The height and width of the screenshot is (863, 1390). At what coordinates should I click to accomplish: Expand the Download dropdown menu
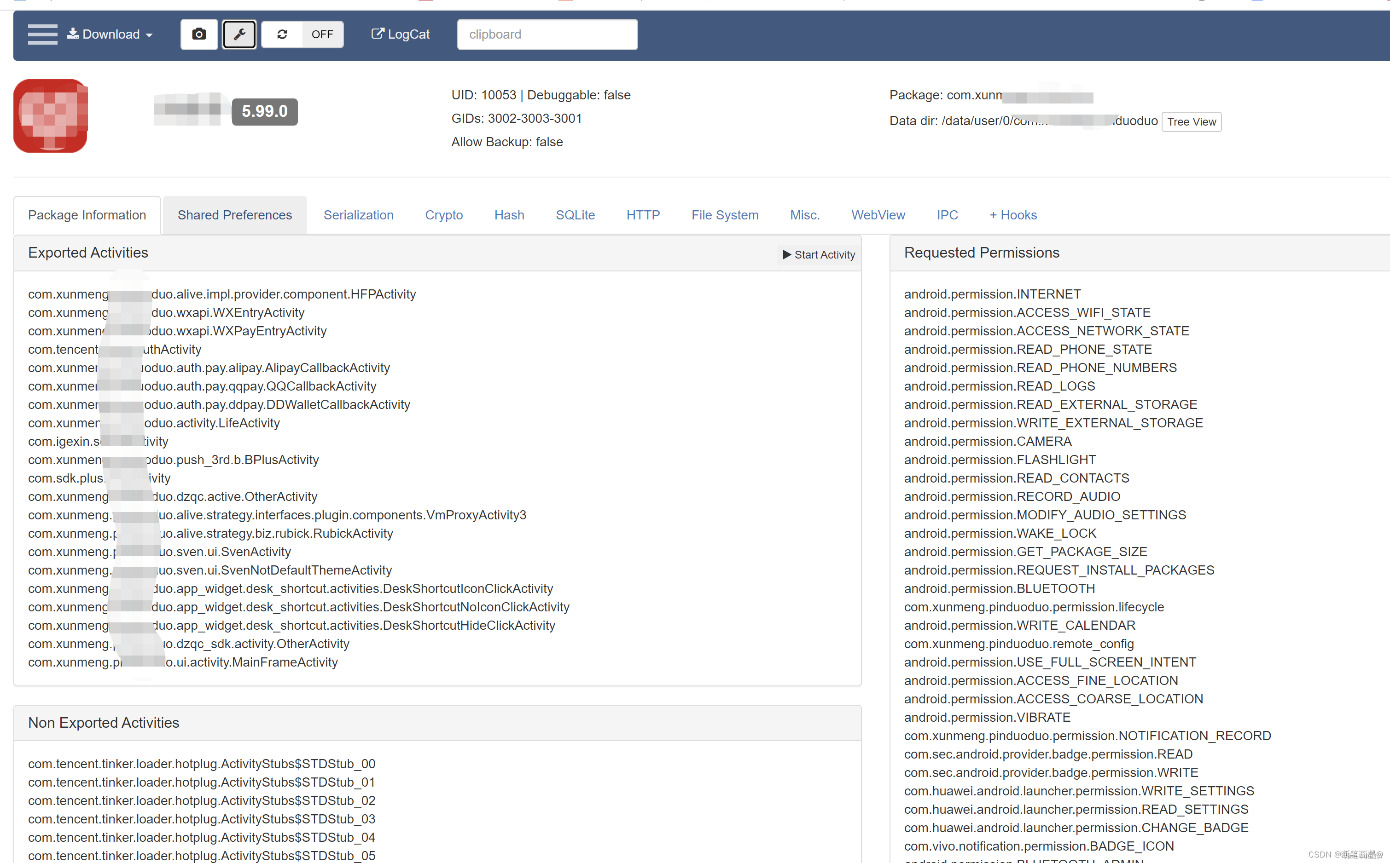(x=110, y=34)
